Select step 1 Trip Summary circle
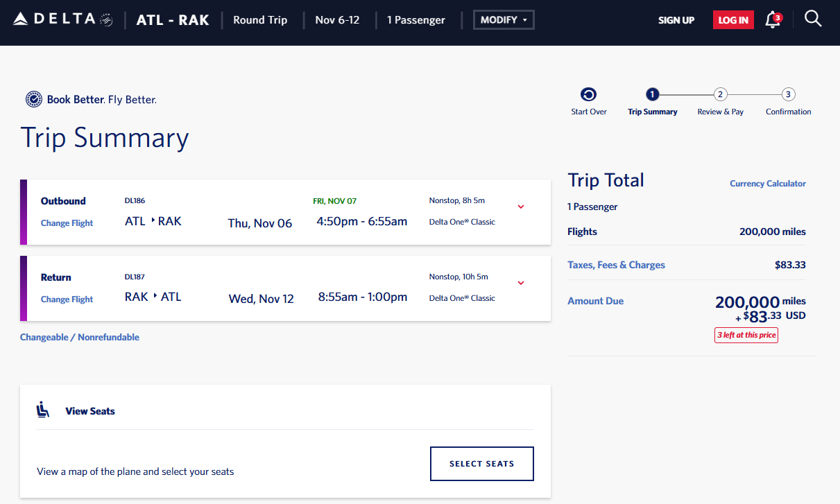840x504 pixels. [652, 95]
